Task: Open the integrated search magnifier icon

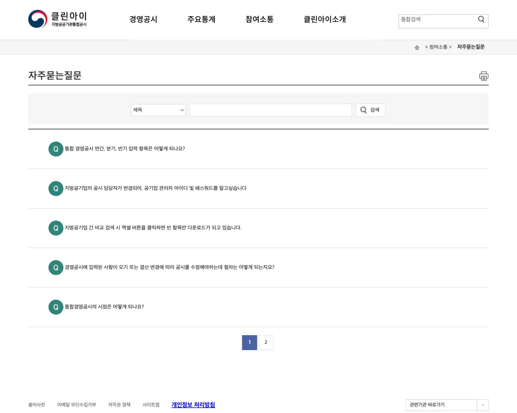Action: (x=481, y=19)
